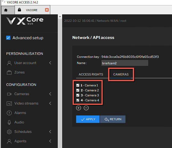Select the CAMERAS tab
The width and height of the screenshot is (172, 148).
[121, 74]
